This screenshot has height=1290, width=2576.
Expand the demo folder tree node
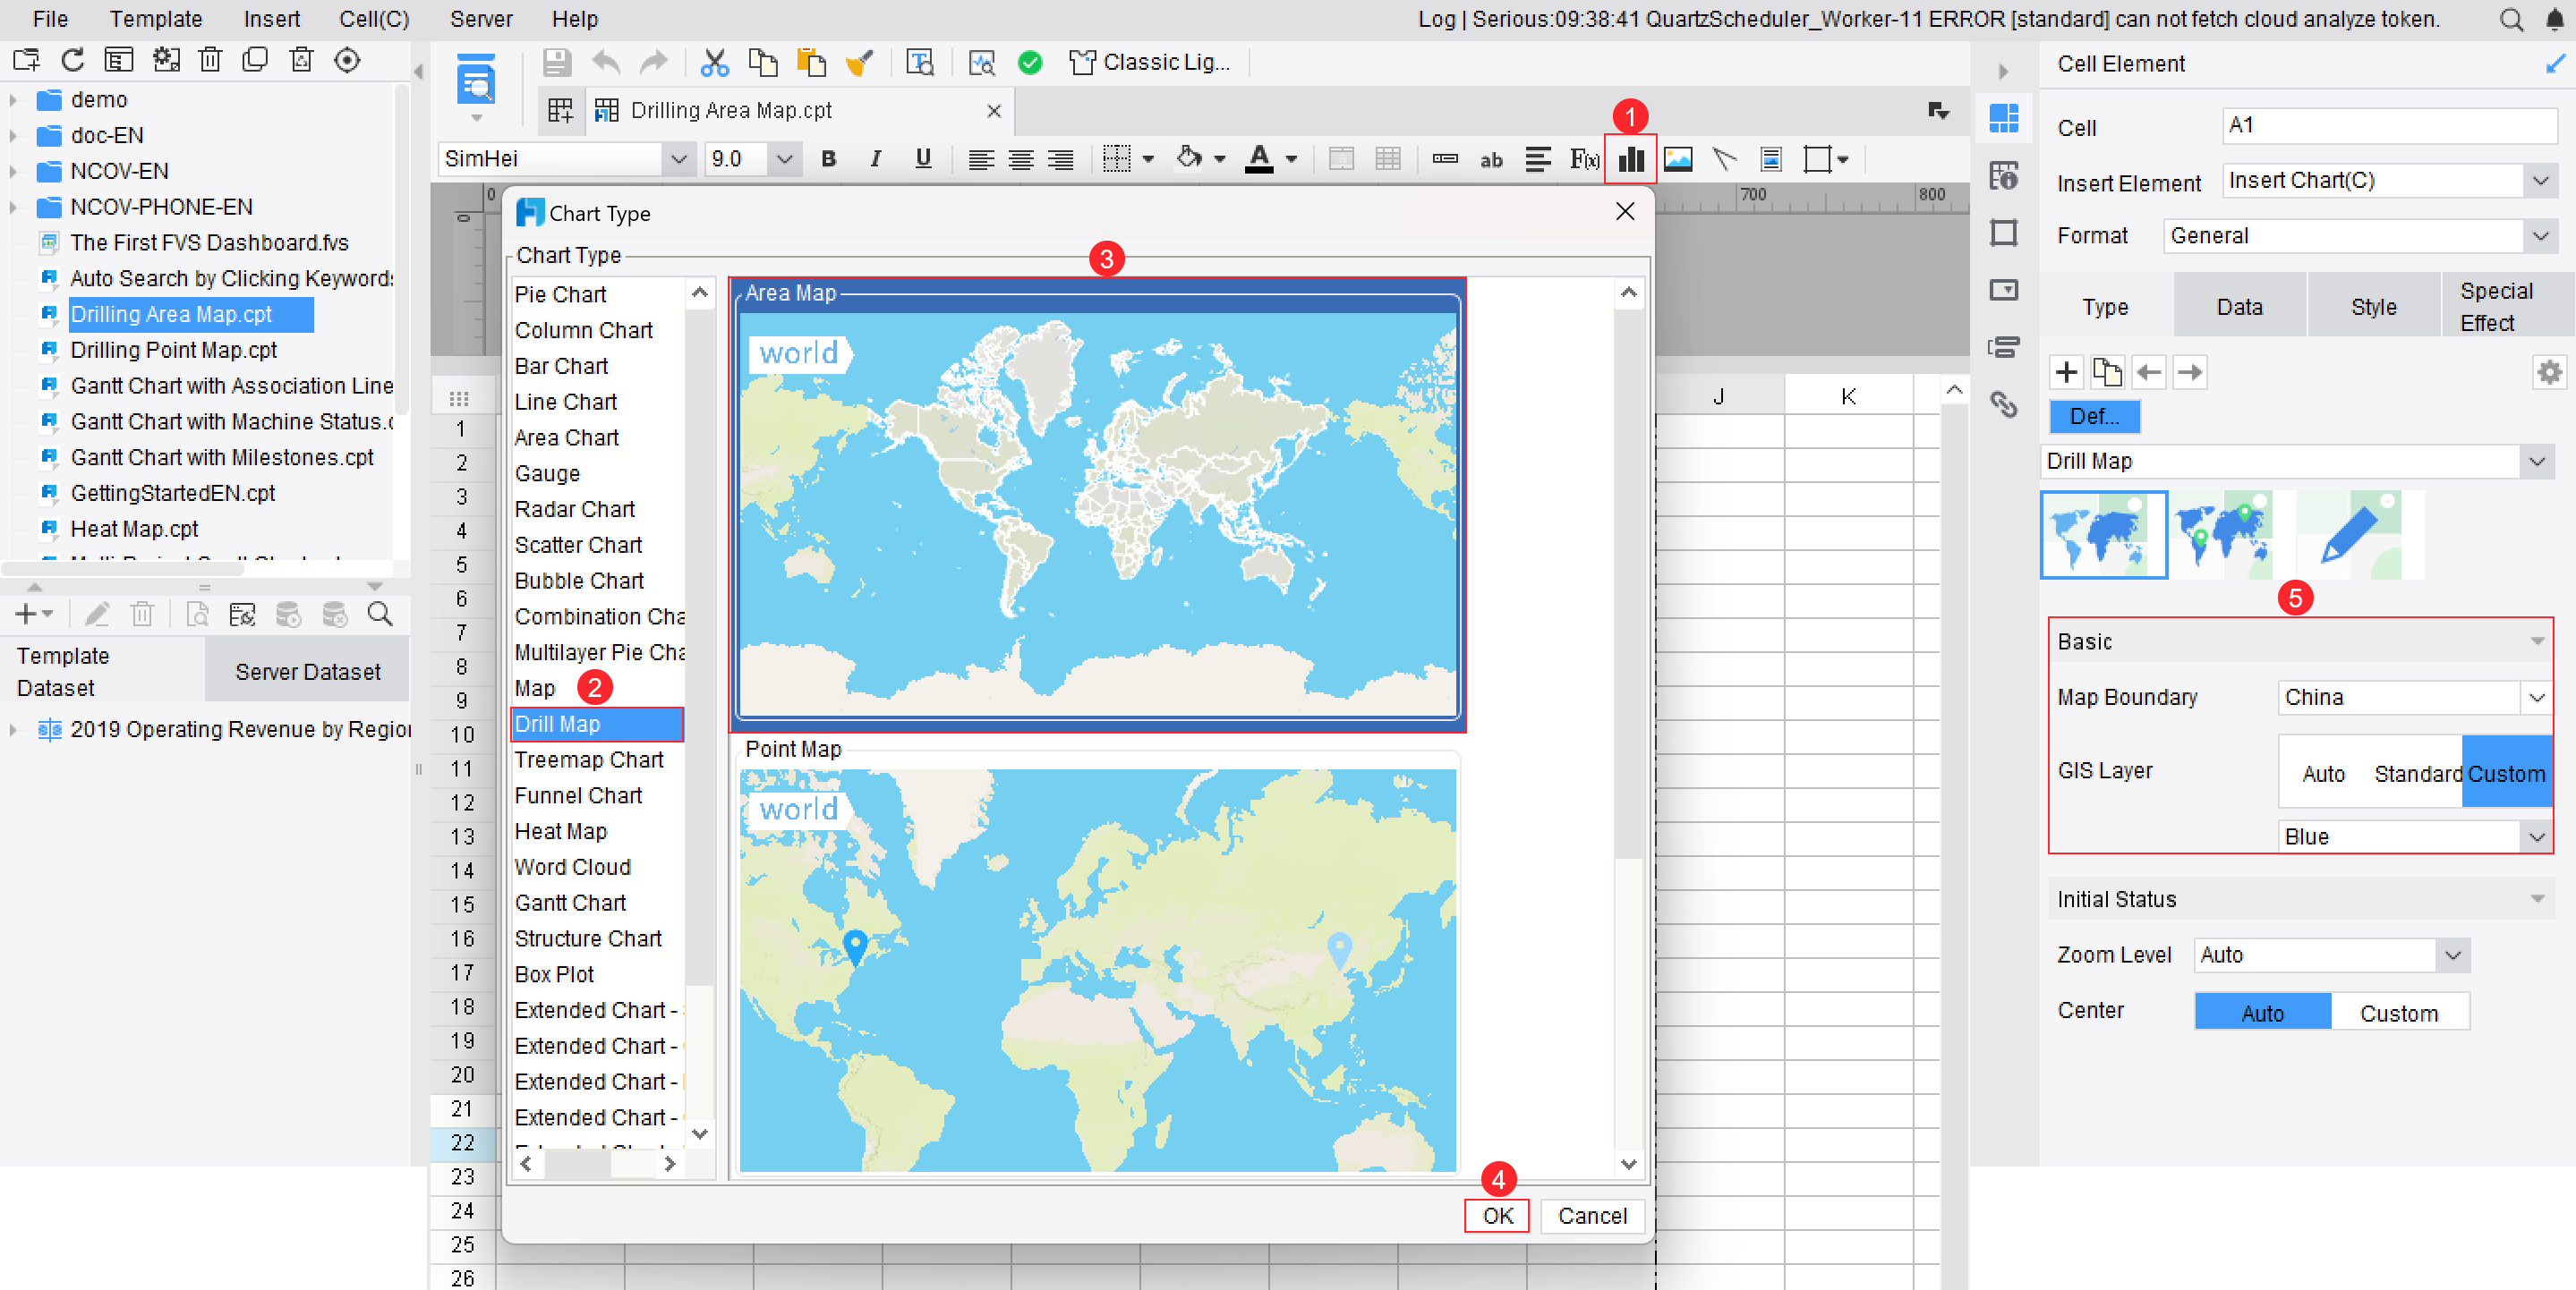13,100
